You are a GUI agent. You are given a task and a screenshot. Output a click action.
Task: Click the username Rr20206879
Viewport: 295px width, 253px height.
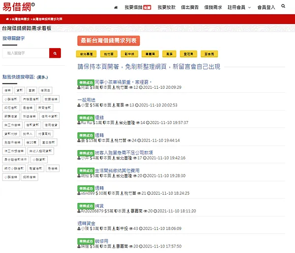pyautogui.click(x=92, y=211)
